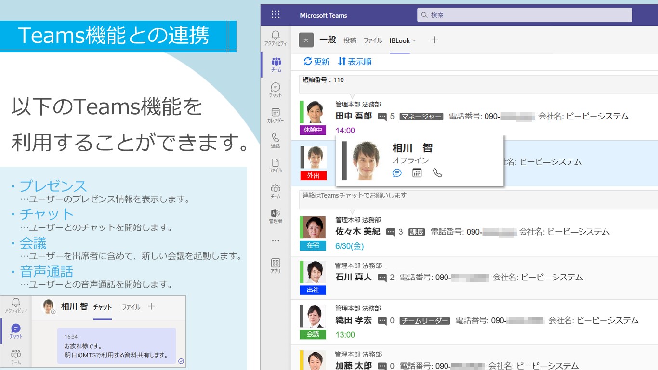The image size is (658, 370).
Task: Click 相川 智 large photo in popup
Action: point(367,161)
